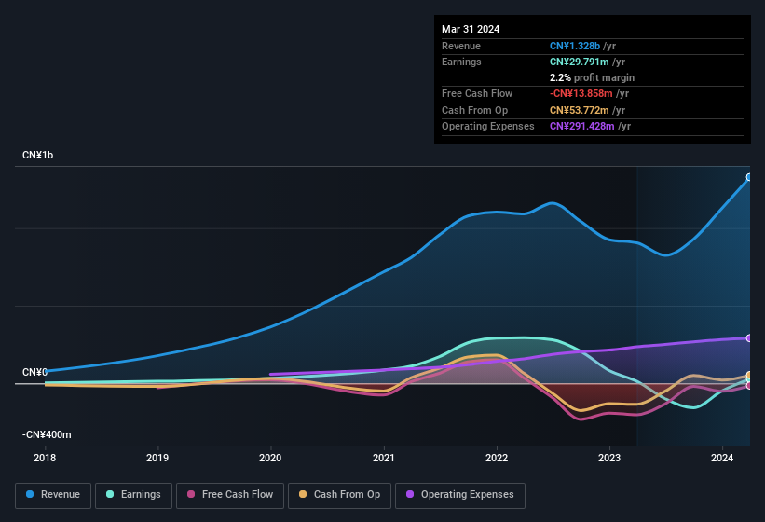Click the Free Cash Flow endpoint marker
This screenshot has width=765, height=522.
749,386
